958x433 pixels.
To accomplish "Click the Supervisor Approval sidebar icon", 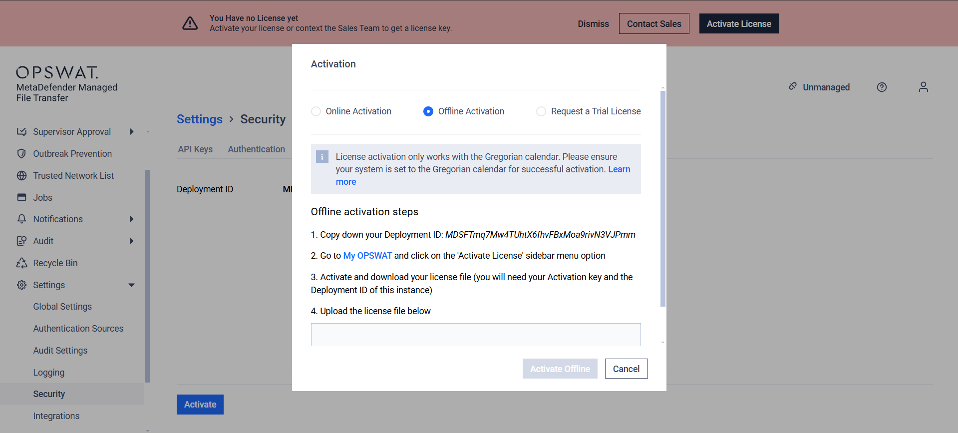I will [21, 132].
